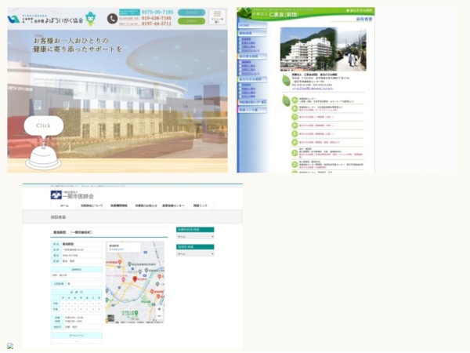Click the 一関市医師会 logo

(72, 195)
